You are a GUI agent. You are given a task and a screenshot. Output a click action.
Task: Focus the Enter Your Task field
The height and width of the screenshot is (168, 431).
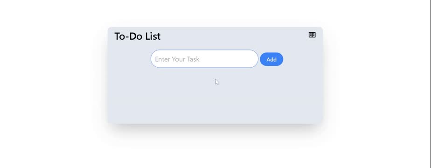point(204,59)
